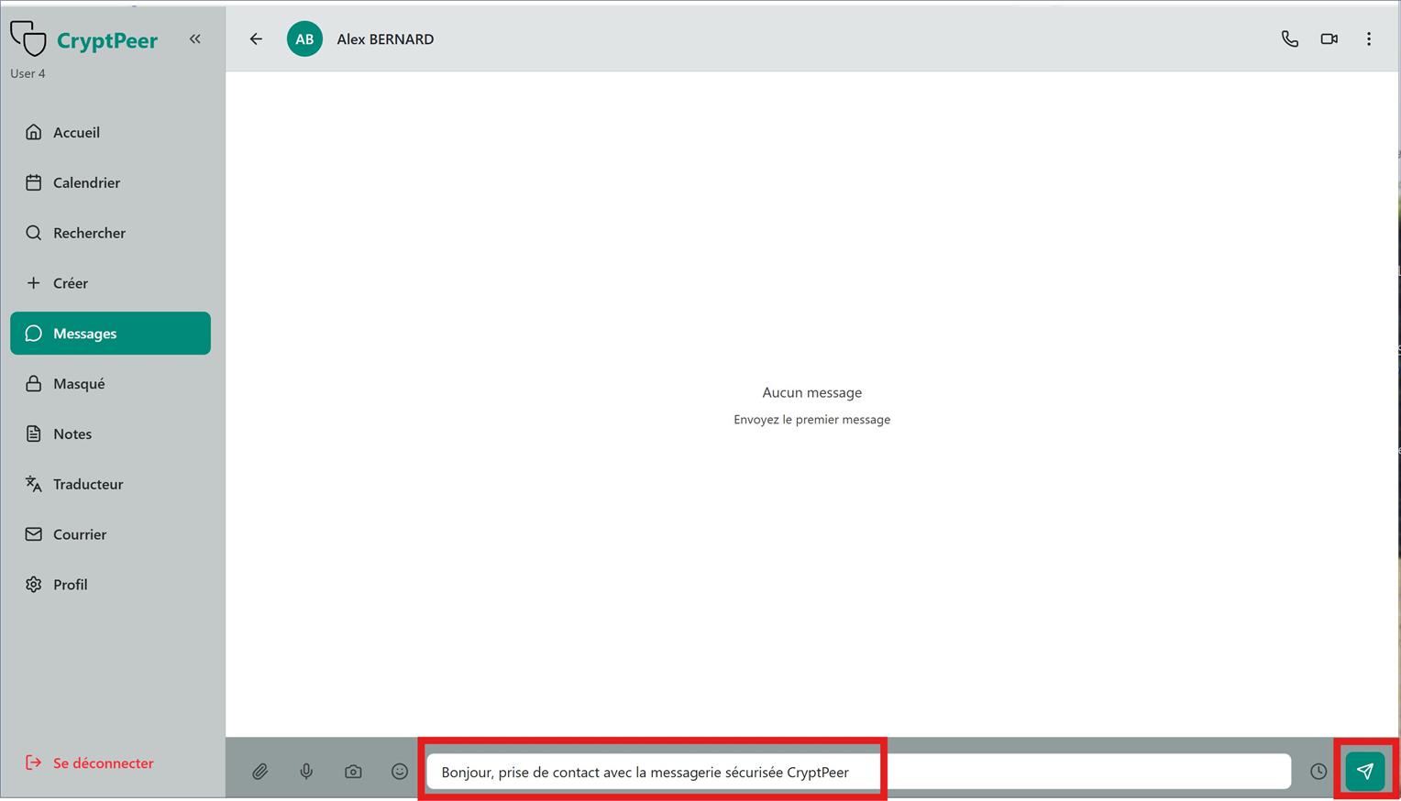
Task: Click the clock icon to schedule the message
Action: pos(1318,772)
